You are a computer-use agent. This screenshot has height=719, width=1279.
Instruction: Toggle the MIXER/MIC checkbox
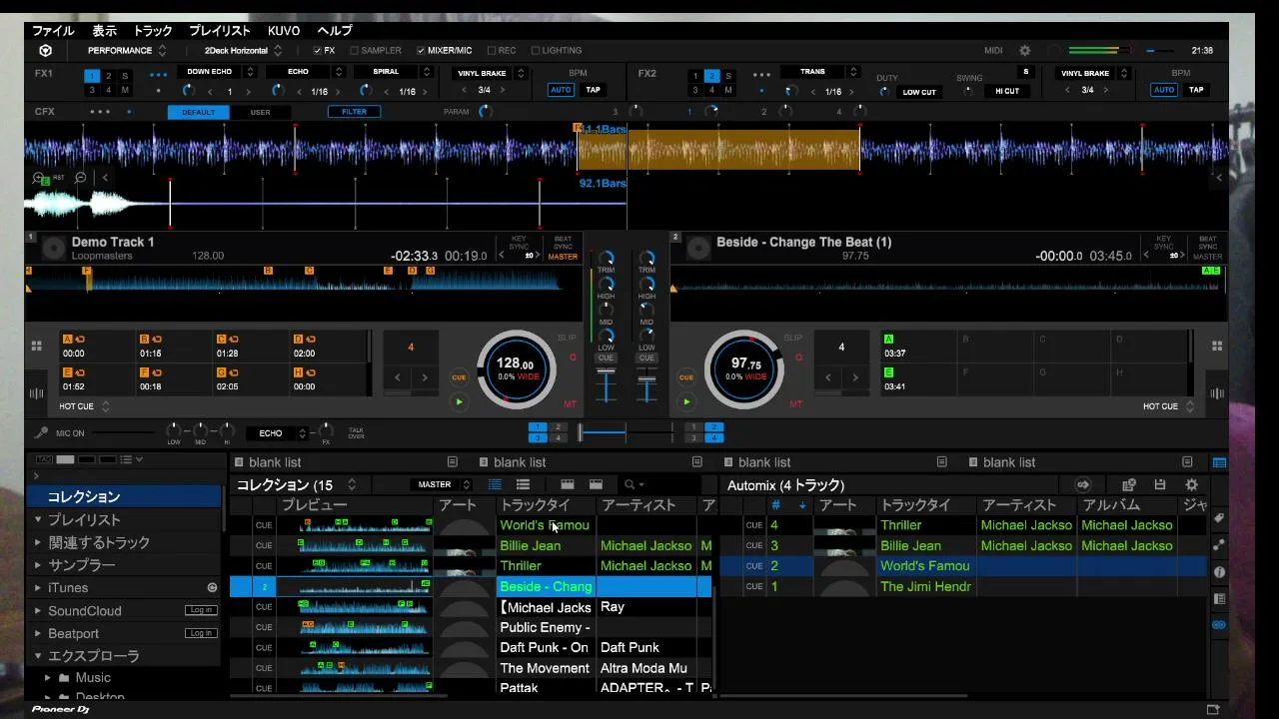[421, 51]
